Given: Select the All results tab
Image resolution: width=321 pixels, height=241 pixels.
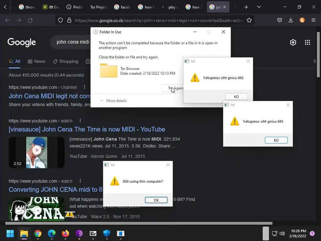Looking at the screenshot, I should pos(14,62).
